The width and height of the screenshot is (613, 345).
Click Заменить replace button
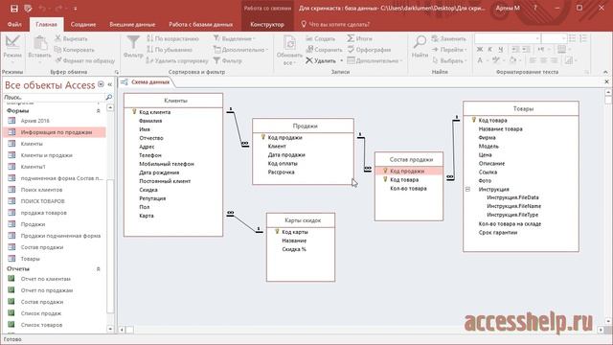coord(449,38)
